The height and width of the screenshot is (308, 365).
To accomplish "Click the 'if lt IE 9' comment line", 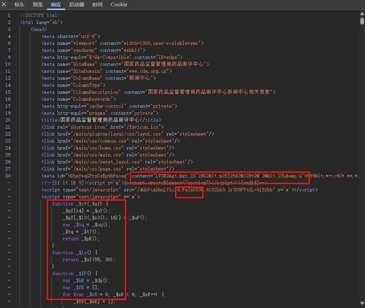I will click(154, 183).
